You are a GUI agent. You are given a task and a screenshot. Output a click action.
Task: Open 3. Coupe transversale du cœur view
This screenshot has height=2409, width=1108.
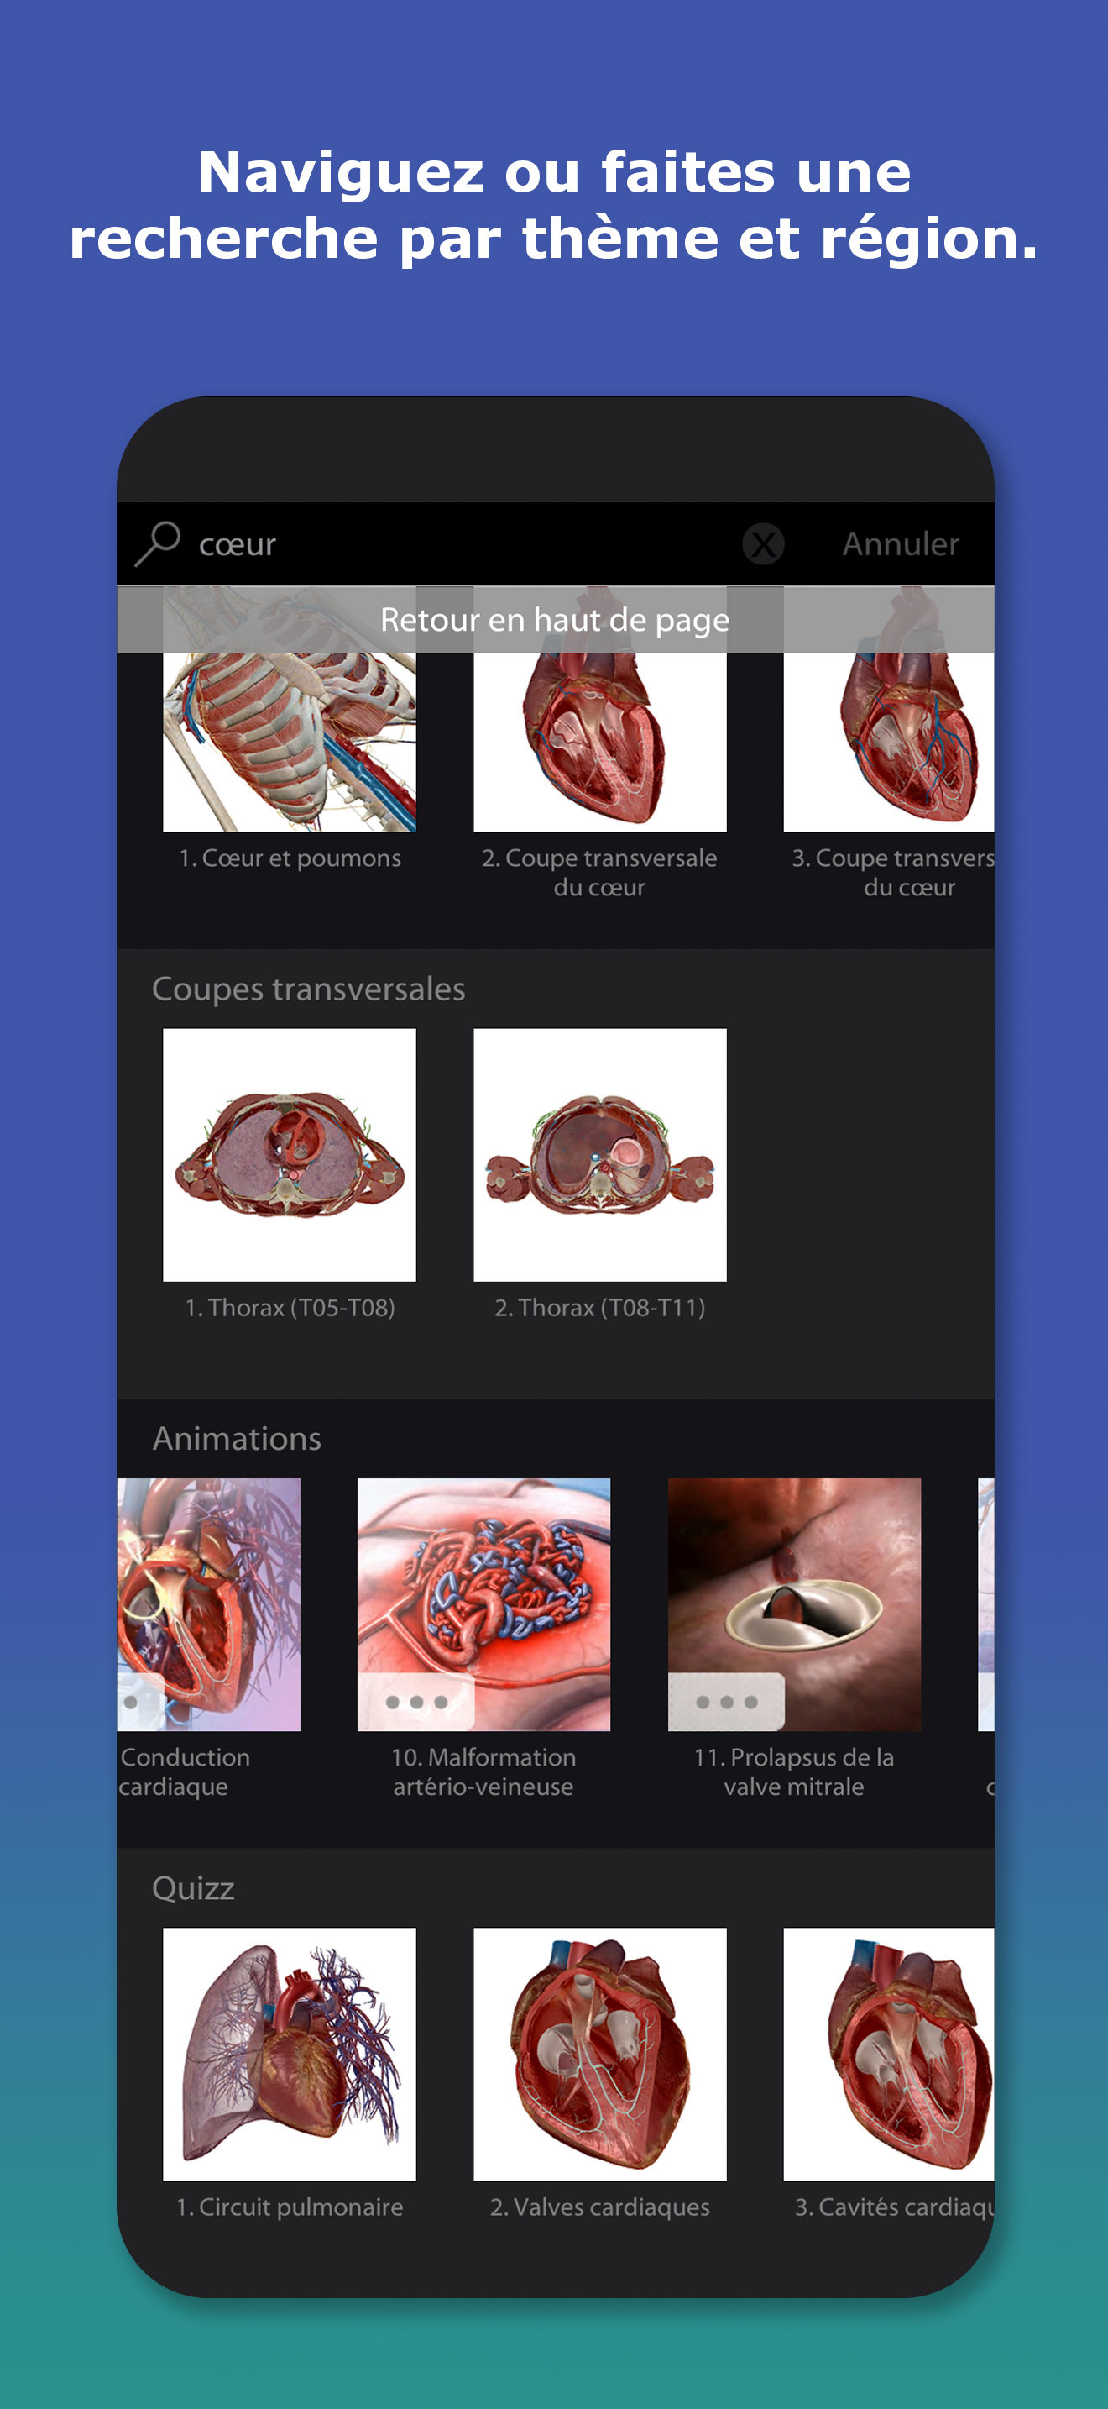pyautogui.click(x=888, y=711)
